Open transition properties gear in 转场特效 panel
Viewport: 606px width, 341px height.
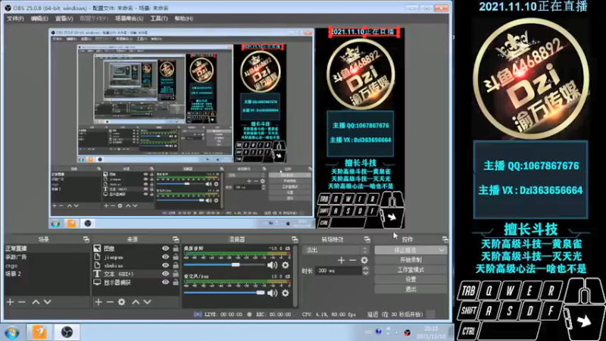click(364, 261)
